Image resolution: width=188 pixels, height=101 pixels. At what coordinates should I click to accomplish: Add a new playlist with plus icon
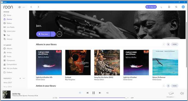coord(20,78)
